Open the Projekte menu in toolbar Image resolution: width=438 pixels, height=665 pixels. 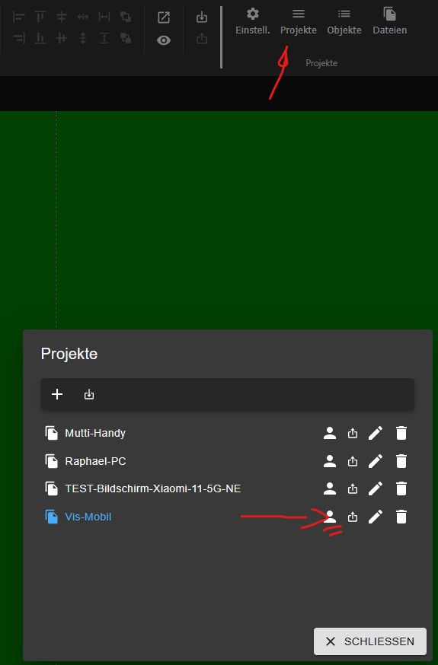(x=299, y=21)
